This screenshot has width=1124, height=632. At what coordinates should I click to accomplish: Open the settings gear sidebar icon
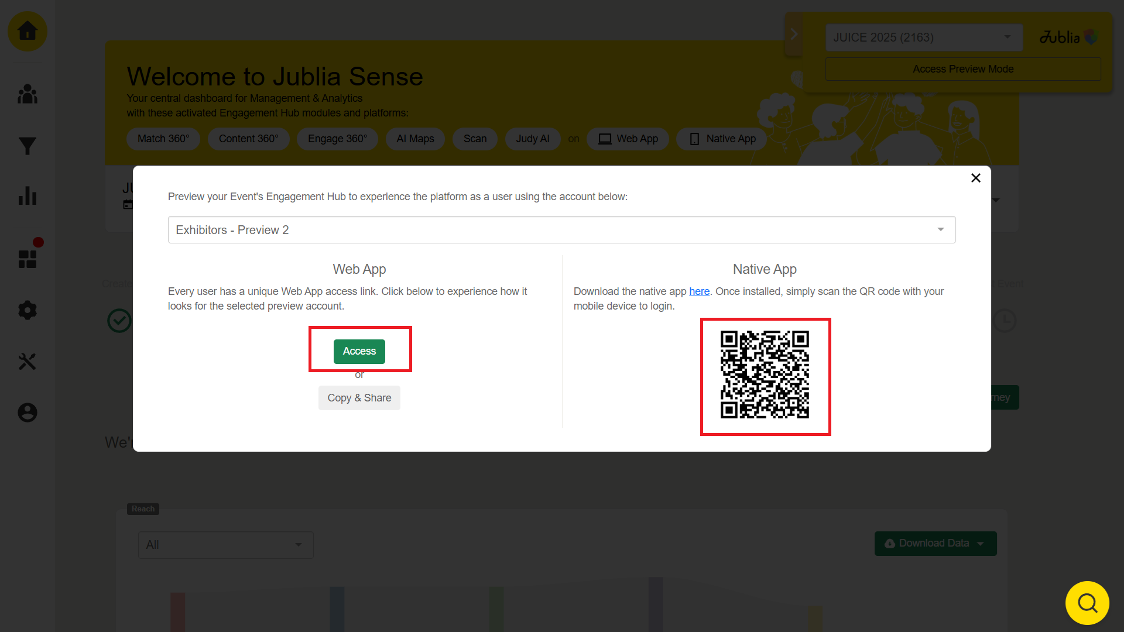tap(28, 310)
